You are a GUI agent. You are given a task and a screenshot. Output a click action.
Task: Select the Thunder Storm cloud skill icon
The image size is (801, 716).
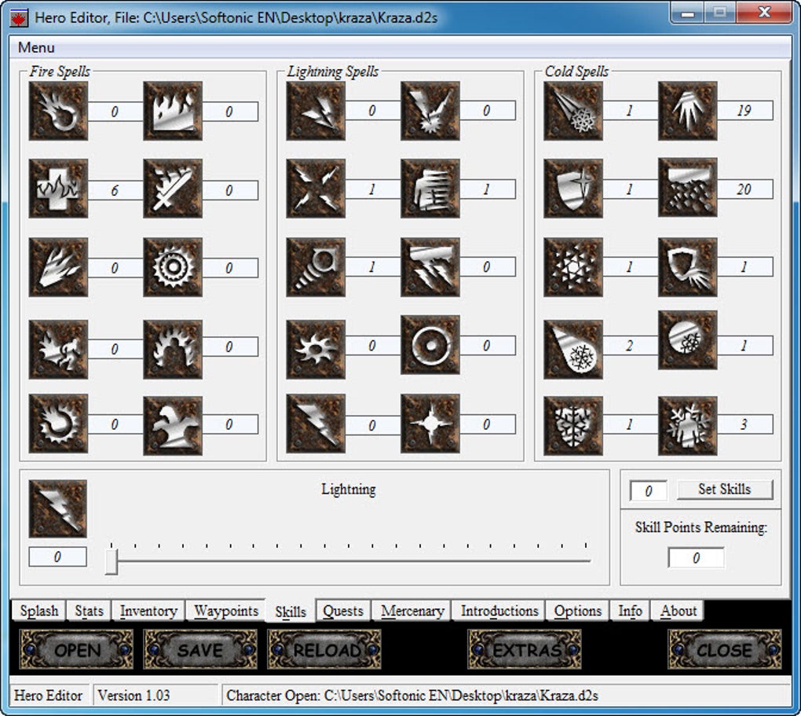point(430,267)
